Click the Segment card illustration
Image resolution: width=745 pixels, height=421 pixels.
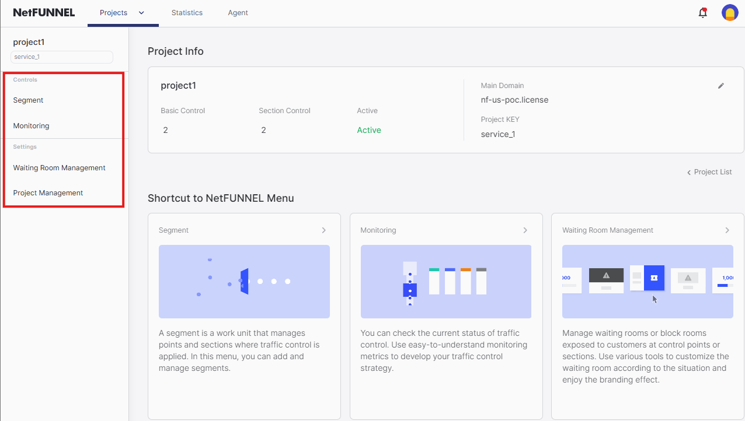(243, 282)
